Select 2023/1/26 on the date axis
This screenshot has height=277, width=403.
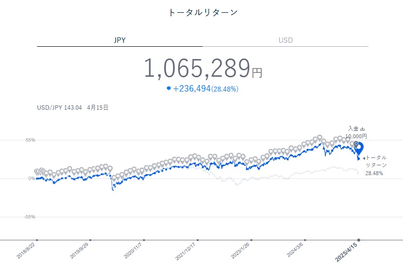point(251,240)
